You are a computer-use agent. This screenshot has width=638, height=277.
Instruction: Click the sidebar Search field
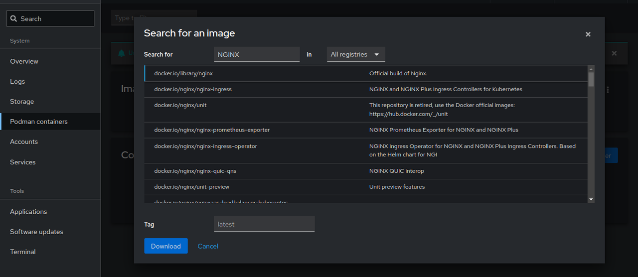tap(50, 19)
